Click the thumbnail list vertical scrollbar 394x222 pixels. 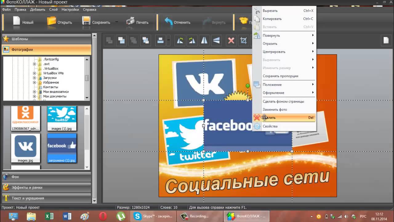[87, 138]
